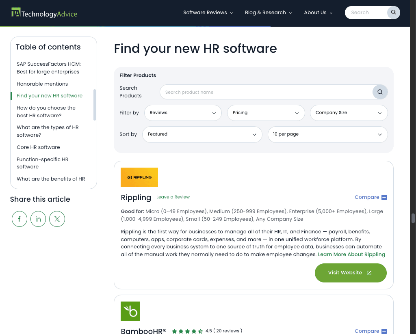416x334 pixels.
Task: Click the Rippling product title
Action: [136, 198]
